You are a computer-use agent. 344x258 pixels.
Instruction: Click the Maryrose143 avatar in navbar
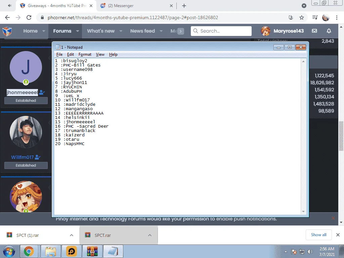pyautogui.click(x=265, y=31)
